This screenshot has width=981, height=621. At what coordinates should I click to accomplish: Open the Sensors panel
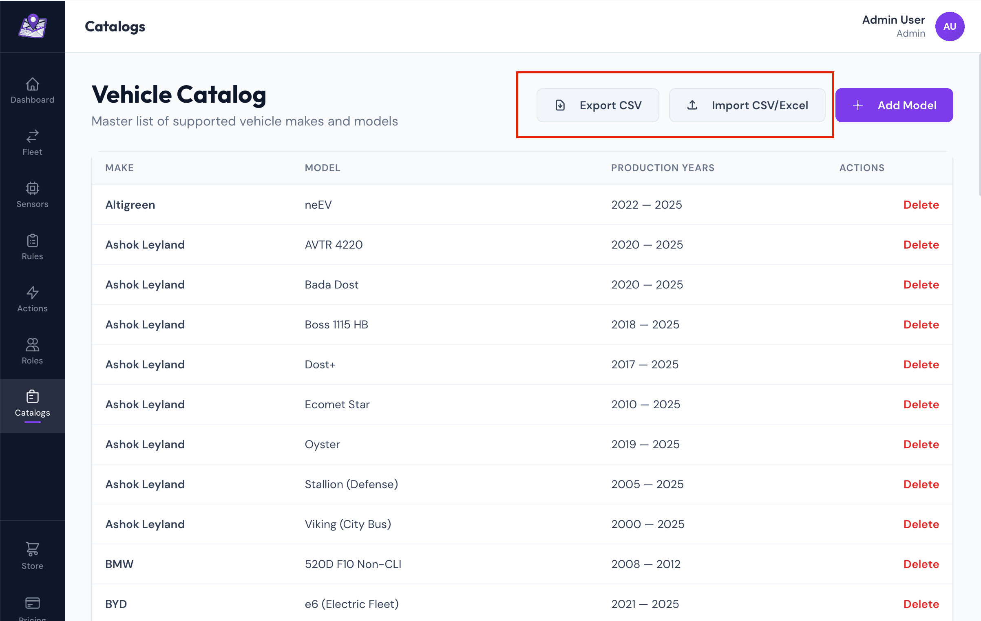(x=32, y=195)
